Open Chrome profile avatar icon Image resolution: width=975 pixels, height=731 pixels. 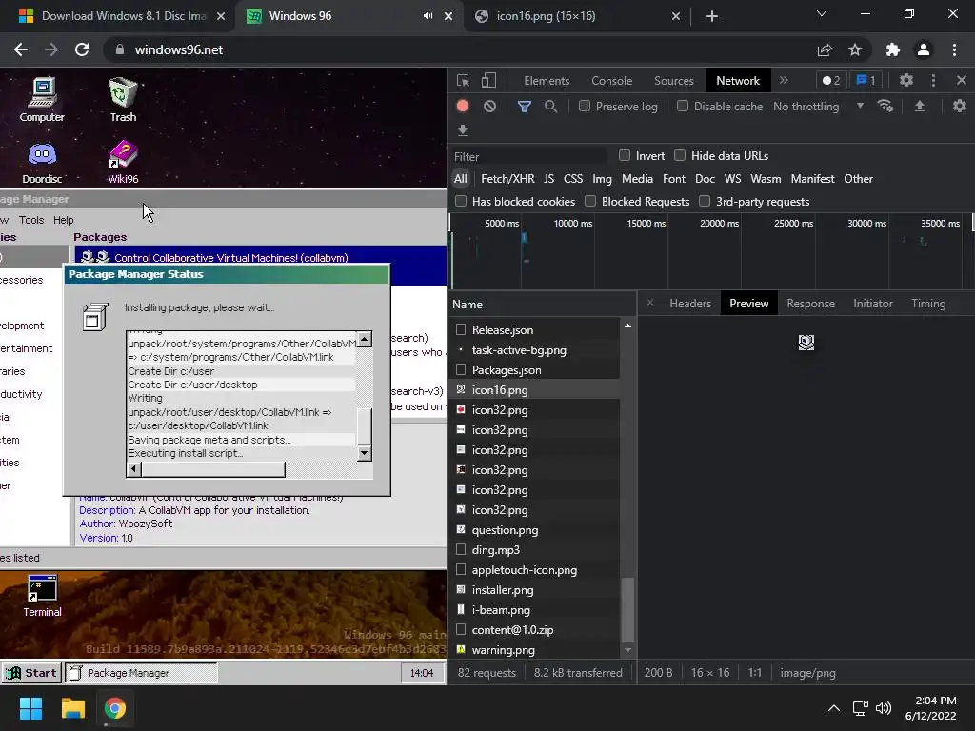tap(924, 49)
